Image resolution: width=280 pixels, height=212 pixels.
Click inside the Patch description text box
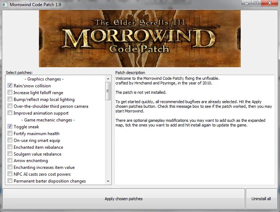coord(195,130)
